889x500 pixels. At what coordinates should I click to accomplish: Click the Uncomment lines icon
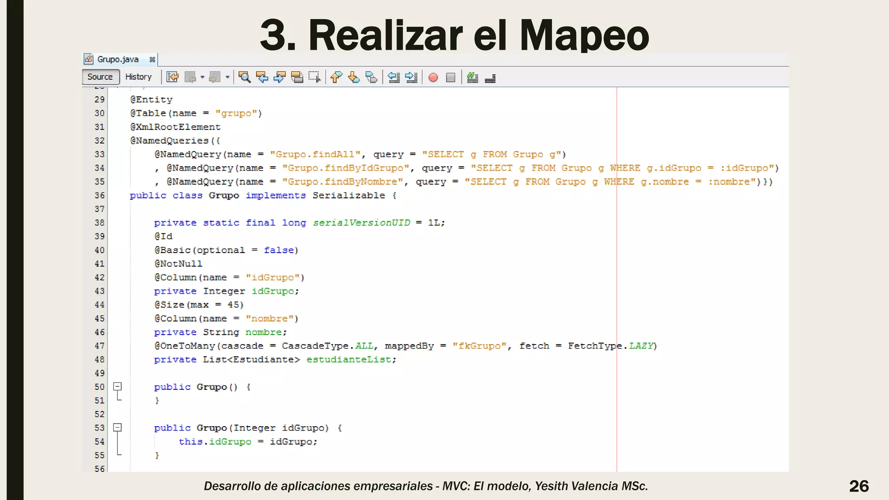tap(490, 78)
